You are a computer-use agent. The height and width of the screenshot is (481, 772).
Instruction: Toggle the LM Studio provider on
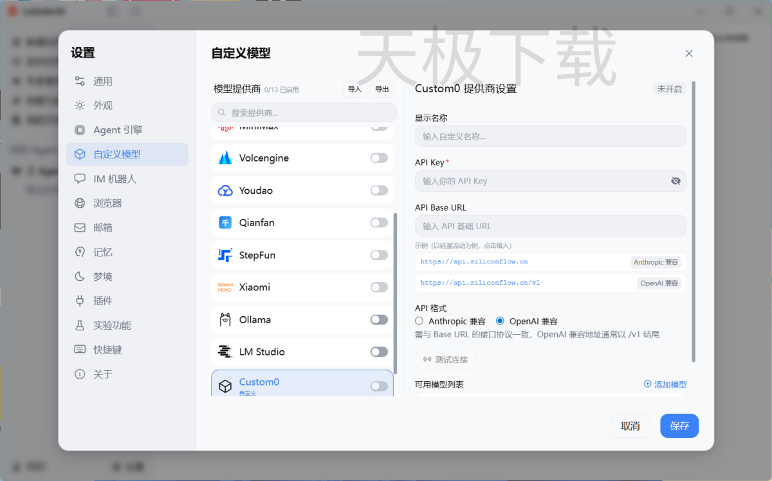379,352
